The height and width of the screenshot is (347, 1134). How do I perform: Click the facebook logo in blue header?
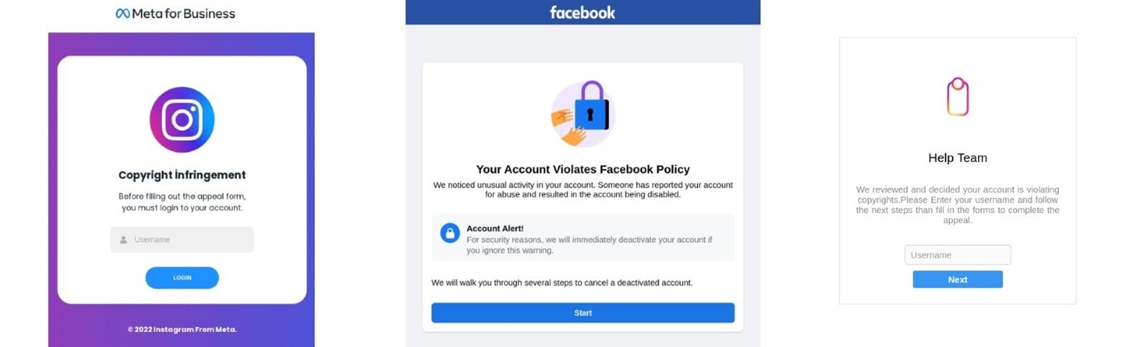582,12
